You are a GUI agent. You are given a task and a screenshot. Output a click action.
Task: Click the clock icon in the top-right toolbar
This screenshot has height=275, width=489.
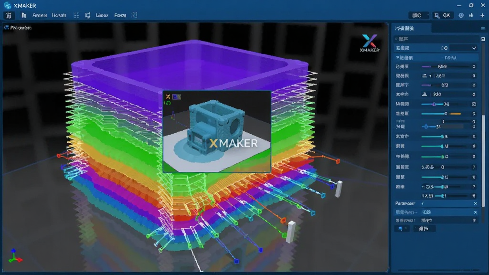click(461, 15)
